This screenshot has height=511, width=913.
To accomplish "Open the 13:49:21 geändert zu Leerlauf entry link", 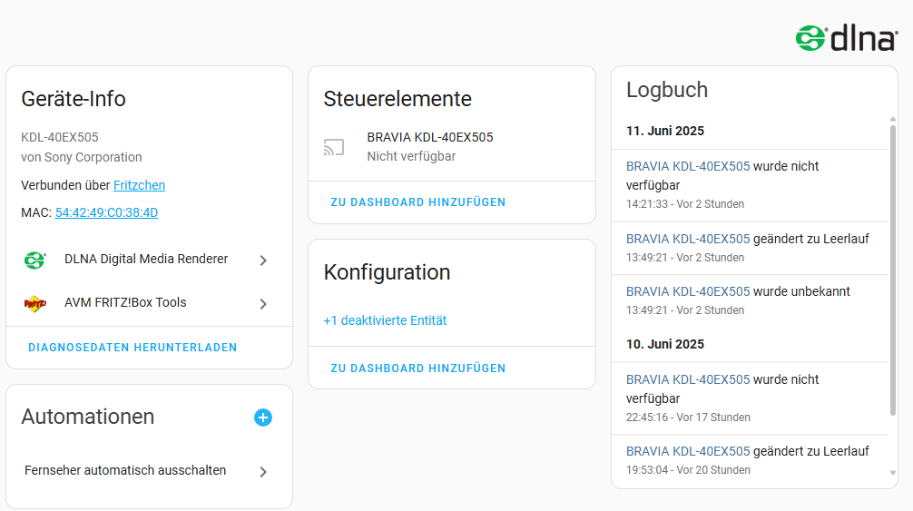I will [688, 239].
